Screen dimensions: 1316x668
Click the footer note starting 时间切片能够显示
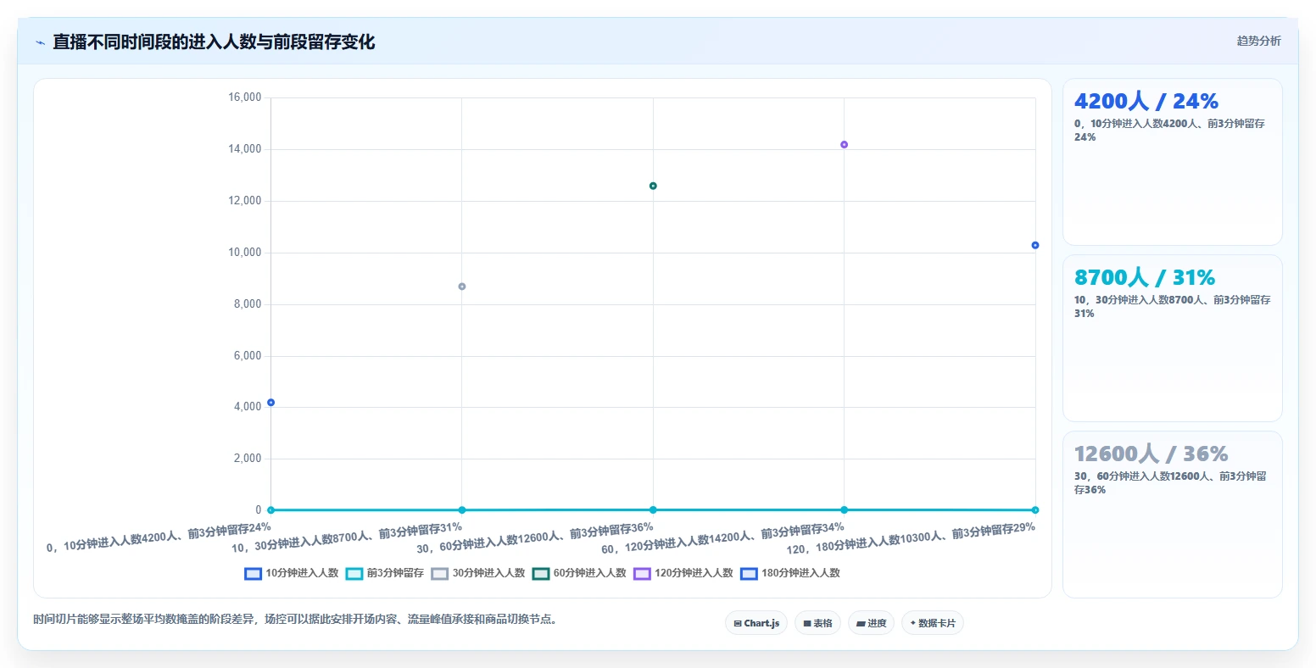[297, 619]
